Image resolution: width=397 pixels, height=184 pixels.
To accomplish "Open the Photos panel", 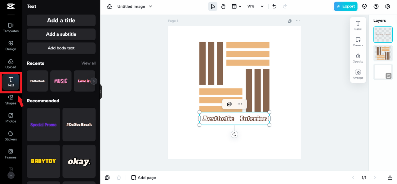I will tap(11, 118).
